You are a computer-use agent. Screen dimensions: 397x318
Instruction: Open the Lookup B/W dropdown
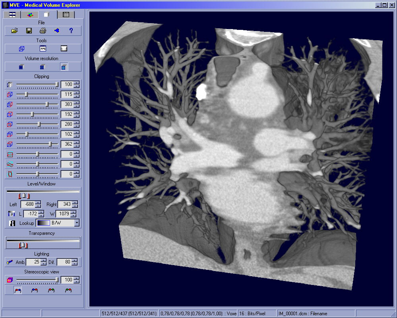(x=77, y=223)
